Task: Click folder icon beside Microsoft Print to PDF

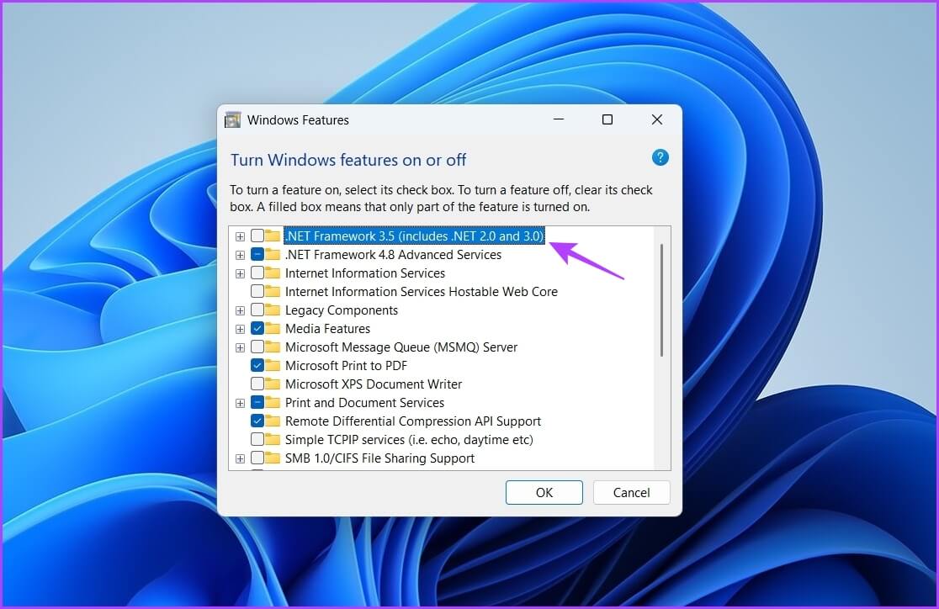Action: coord(273,365)
